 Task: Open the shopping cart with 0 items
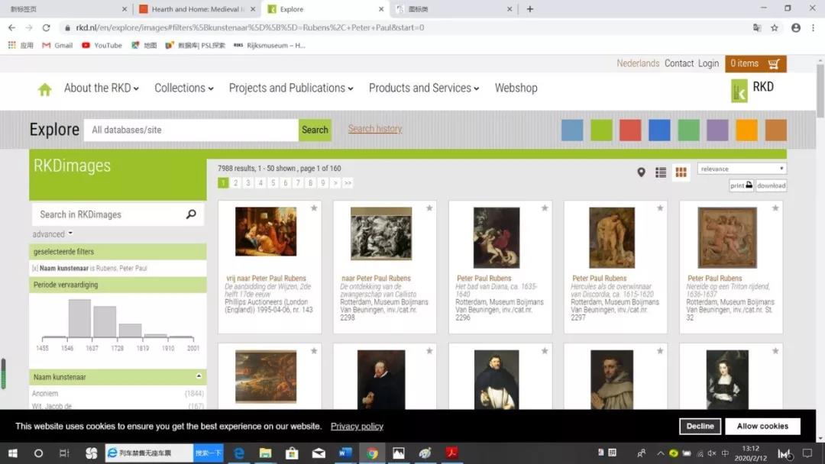click(755, 63)
